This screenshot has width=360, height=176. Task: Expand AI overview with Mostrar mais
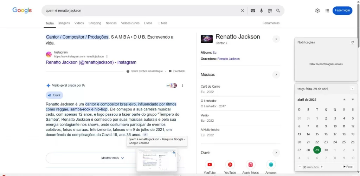(112, 158)
